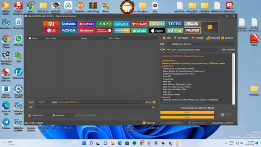
Task: Switch to the ADB tab
Action: coord(167,38)
